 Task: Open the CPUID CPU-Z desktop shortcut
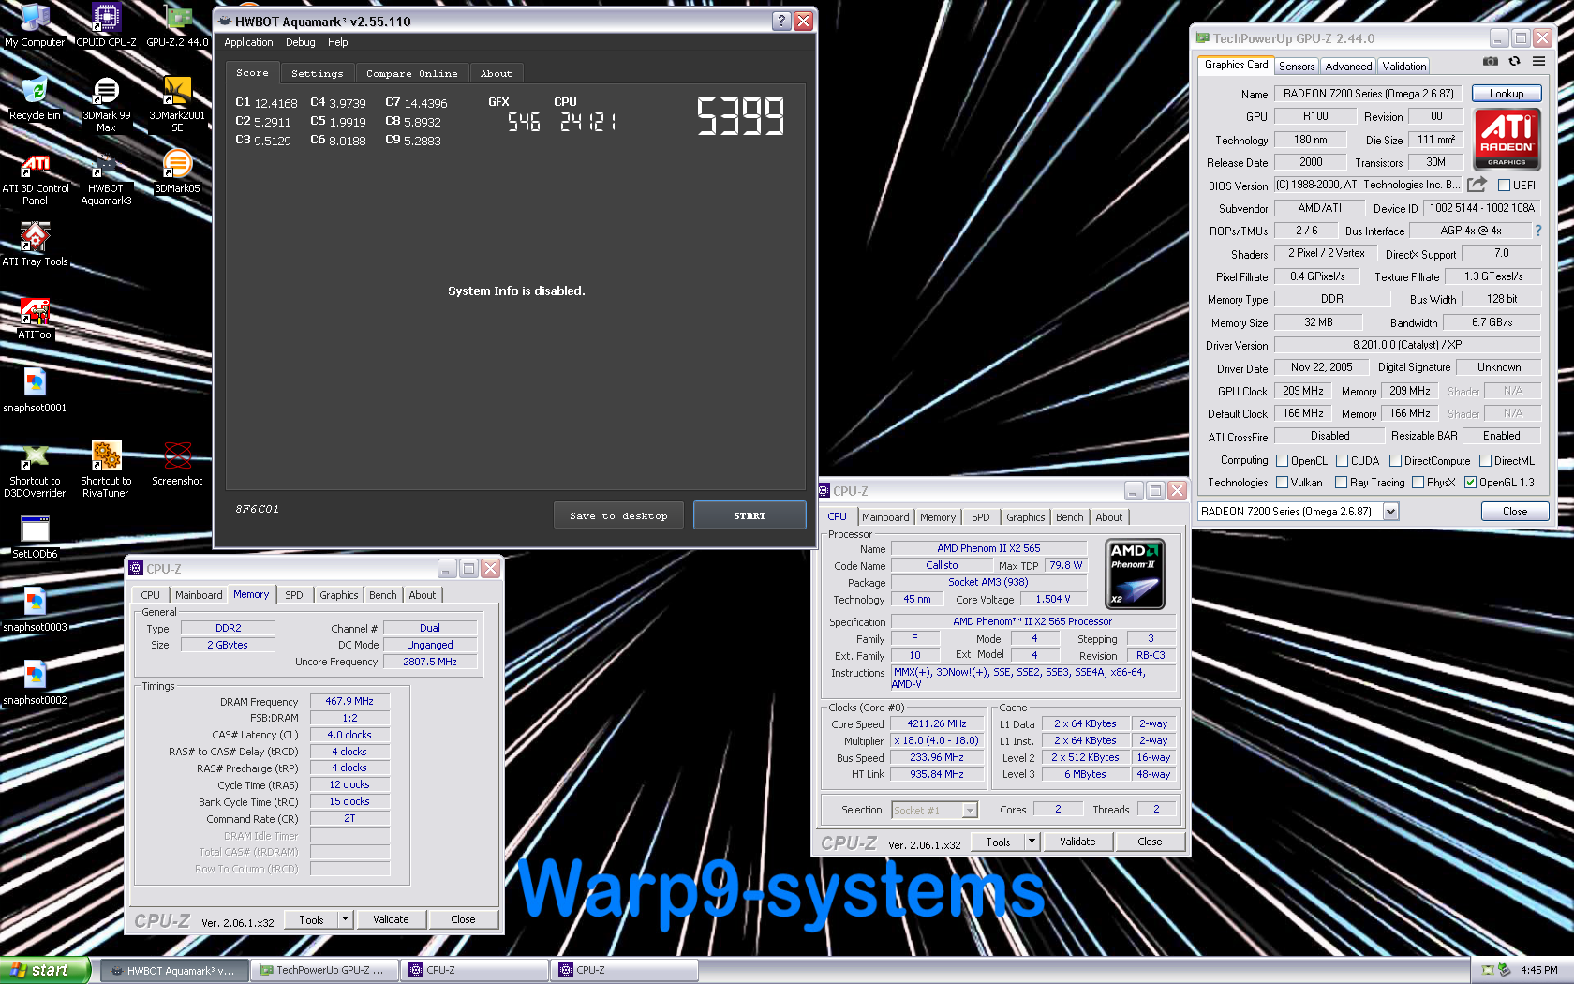(x=106, y=25)
